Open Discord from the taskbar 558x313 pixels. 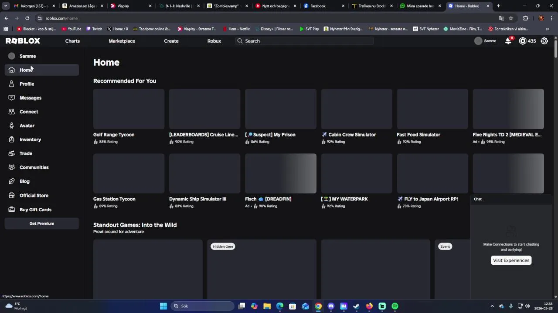point(331,306)
